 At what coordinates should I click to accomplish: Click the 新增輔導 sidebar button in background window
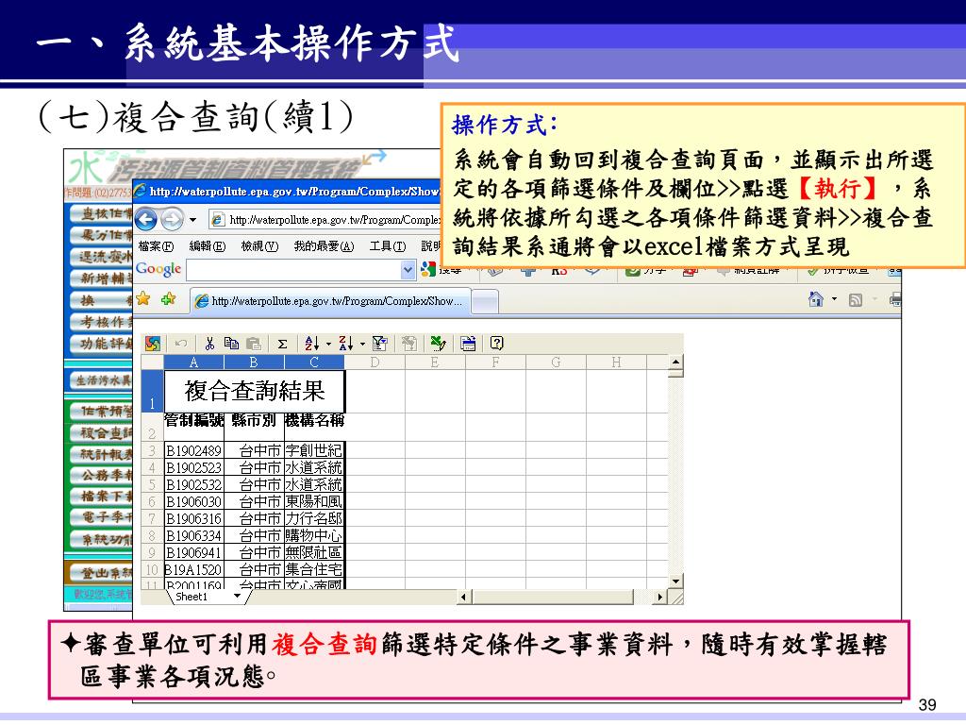(x=100, y=278)
